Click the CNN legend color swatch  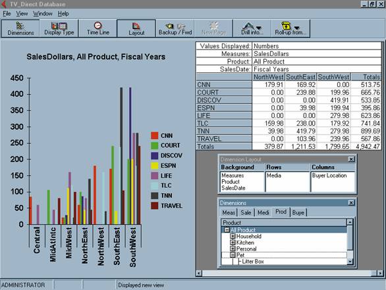[x=155, y=136]
